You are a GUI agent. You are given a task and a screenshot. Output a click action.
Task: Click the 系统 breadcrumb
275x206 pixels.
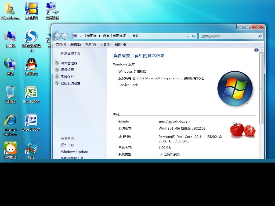tap(136, 36)
